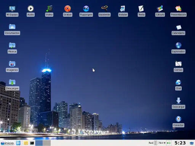Open the yellow file manager taskbar icon
Viewport: 195px width, 146px height.
26,143
